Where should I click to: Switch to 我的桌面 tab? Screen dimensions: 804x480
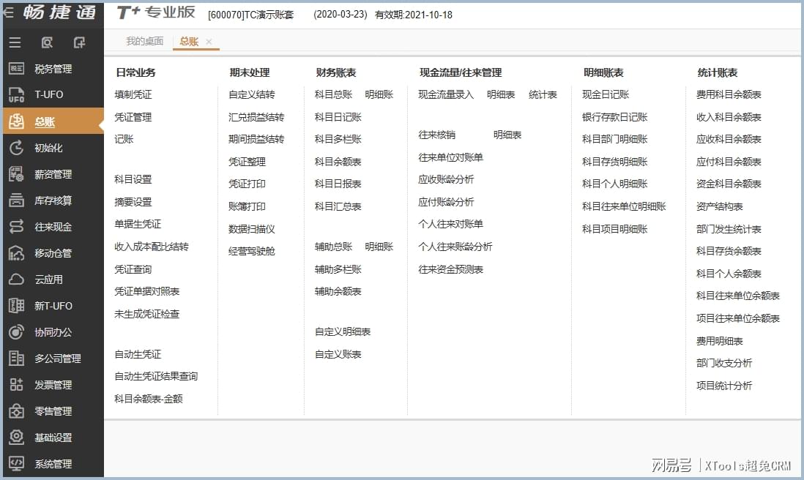(144, 42)
